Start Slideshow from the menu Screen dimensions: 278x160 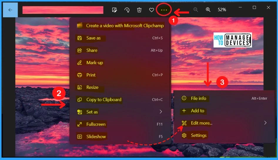click(x=120, y=137)
